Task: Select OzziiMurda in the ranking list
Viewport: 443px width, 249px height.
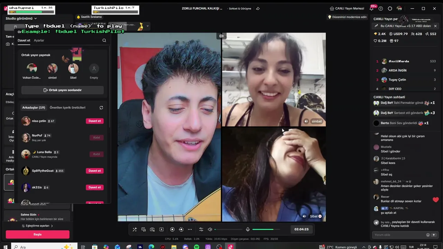Action: click(x=406, y=61)
